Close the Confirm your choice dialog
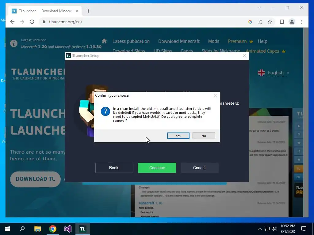Viewport: 314px width, 235px height. pyautogui.click(x=215, y=95)
